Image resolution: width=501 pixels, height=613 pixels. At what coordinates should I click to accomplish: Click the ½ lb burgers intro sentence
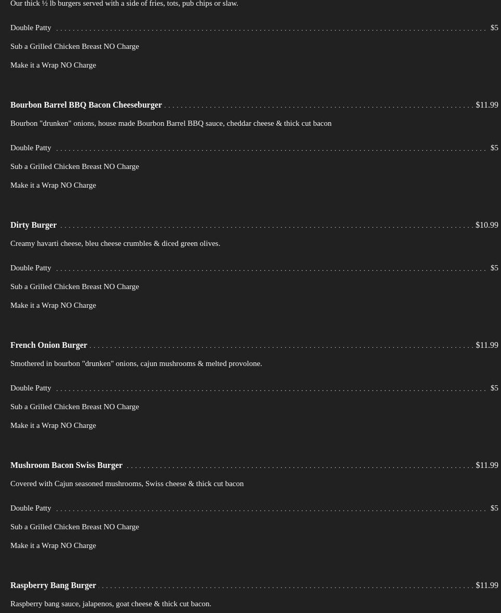coord(124,4)
